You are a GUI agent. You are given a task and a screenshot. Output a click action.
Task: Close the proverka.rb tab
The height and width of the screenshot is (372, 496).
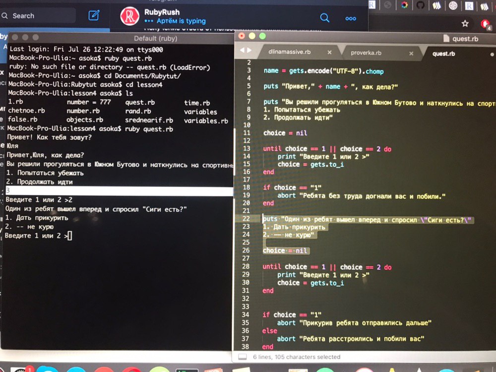(411, 54)
